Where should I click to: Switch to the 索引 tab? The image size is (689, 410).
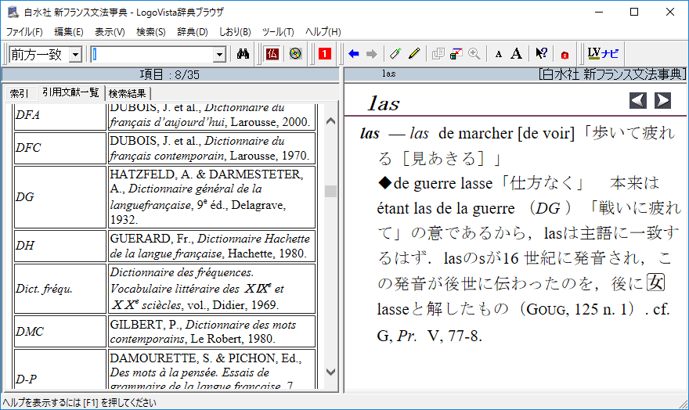point(20,93)
